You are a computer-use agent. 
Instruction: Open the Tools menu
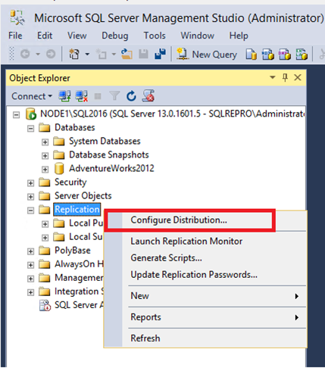point(155,36)
